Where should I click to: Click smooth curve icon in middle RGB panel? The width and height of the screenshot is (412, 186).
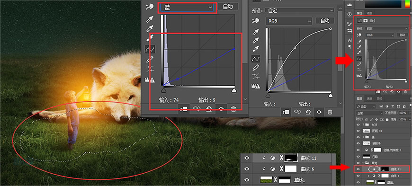tap(256, 77)
